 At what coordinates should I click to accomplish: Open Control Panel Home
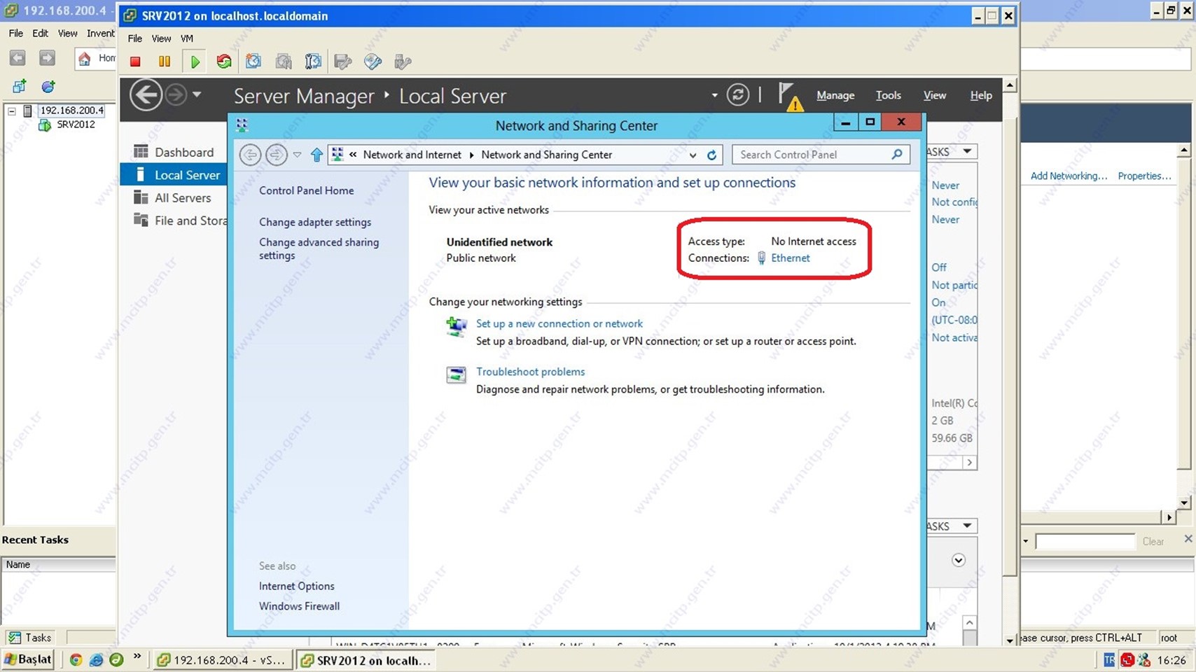click(306, 190)
